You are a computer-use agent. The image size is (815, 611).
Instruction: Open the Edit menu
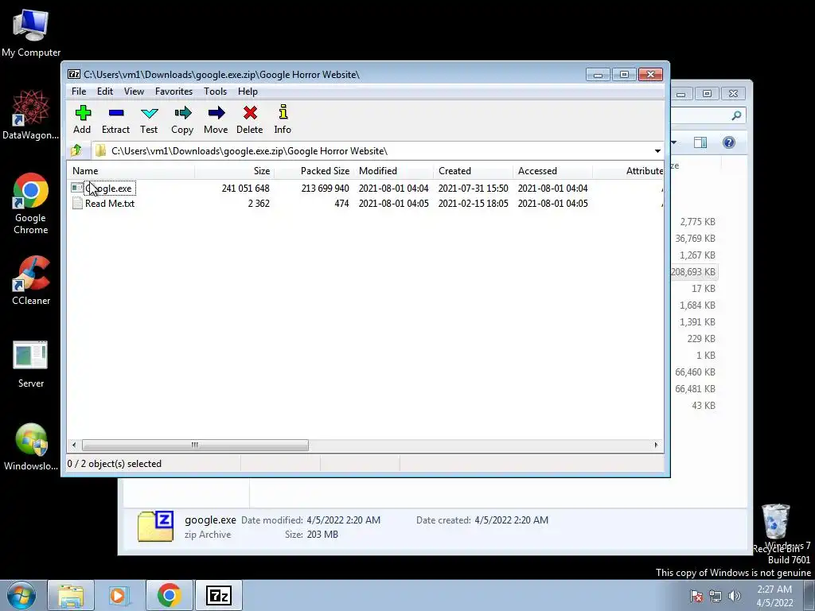105,91
